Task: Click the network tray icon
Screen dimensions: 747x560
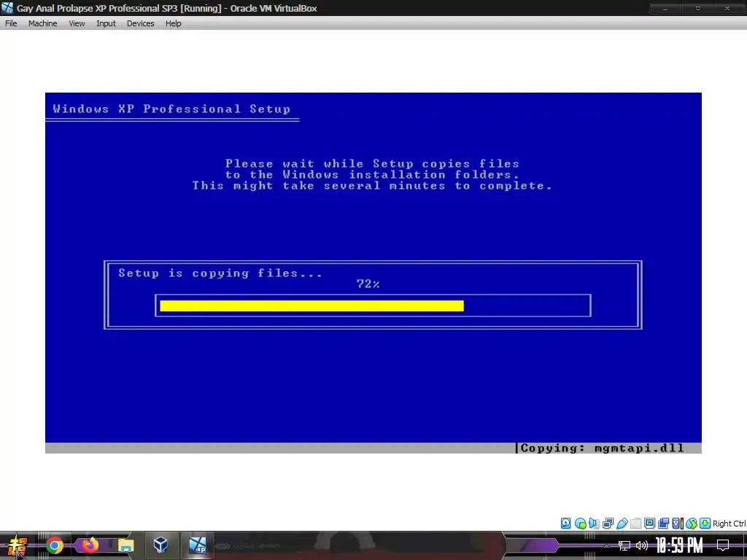Action: pyautogui.click(x=624, y=545)
